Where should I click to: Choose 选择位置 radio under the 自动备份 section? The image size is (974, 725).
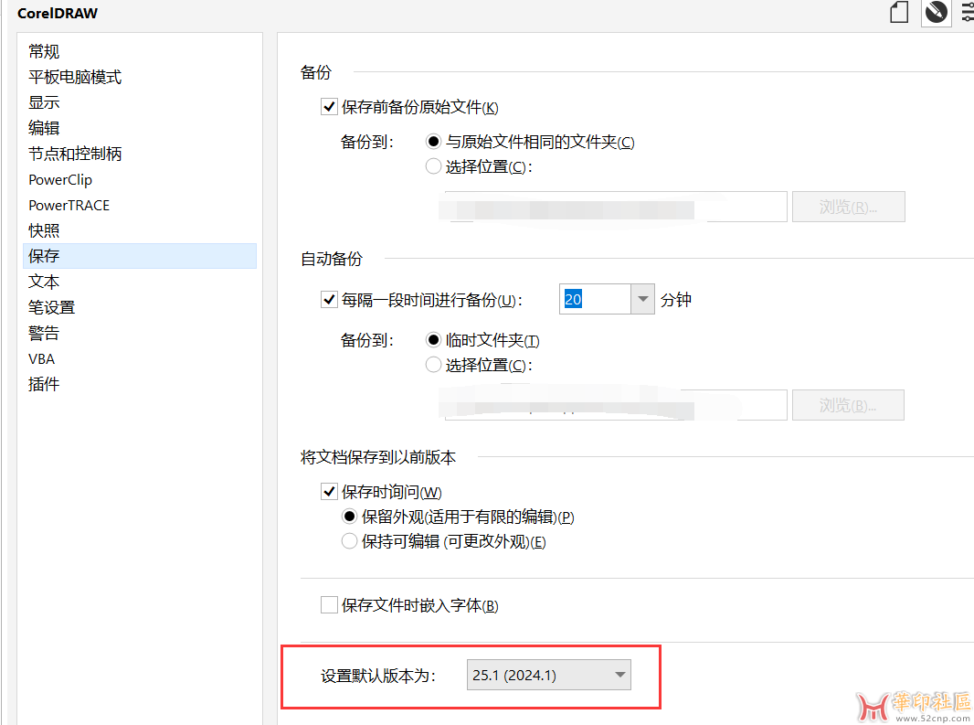[x=433, y=365]
